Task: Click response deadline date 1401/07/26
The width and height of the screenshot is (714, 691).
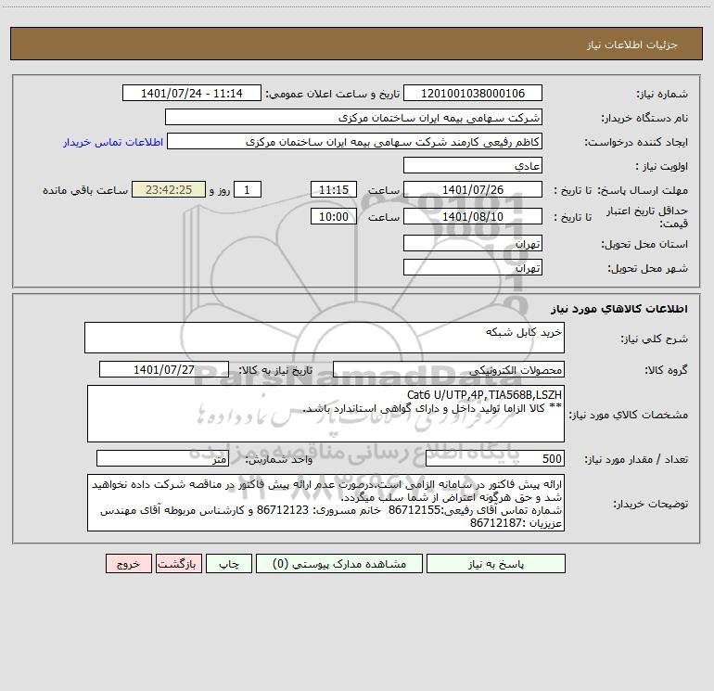Action: click(x=473, y=189)
